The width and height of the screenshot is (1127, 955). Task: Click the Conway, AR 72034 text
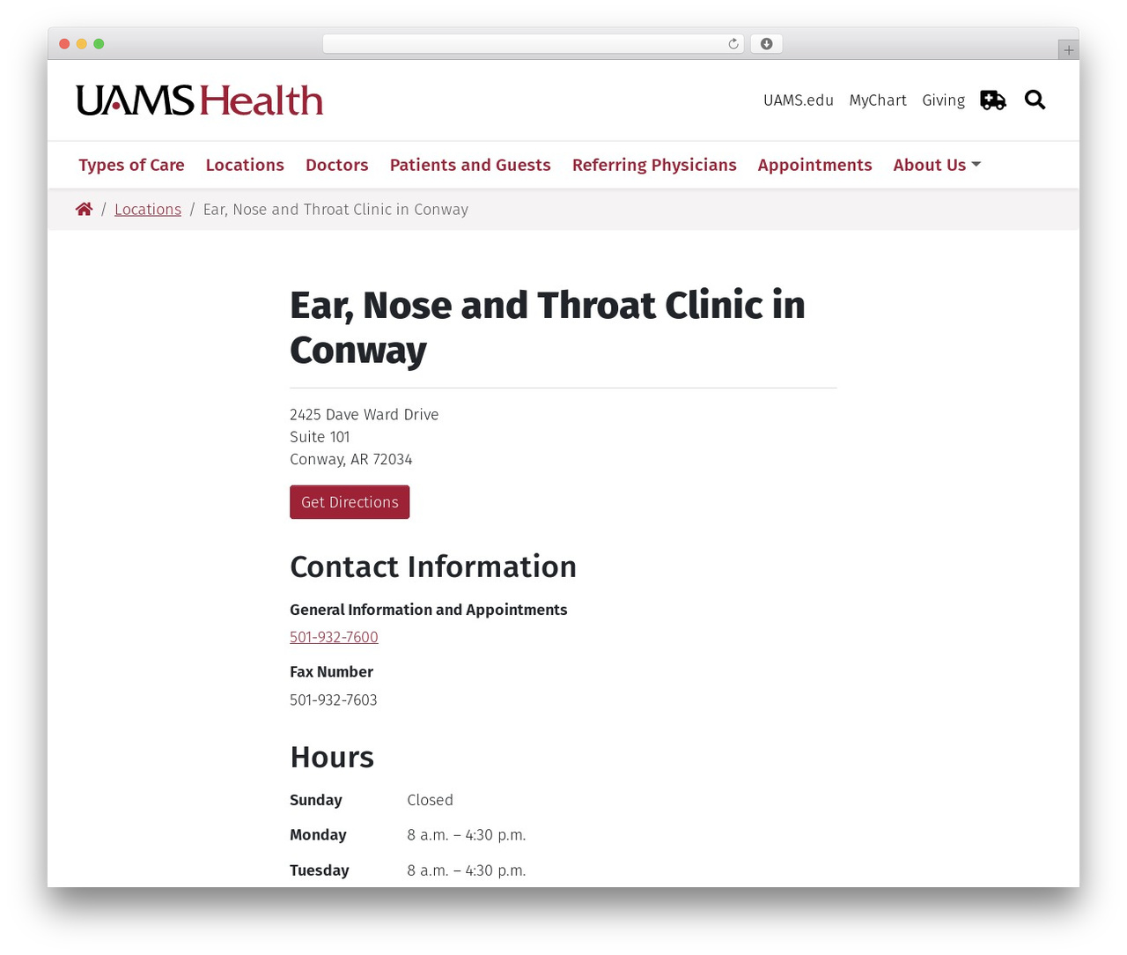coord(351,460)
